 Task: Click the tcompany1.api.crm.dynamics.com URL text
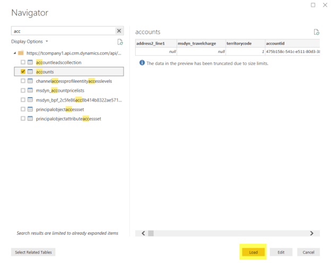(x=74, y=53)
